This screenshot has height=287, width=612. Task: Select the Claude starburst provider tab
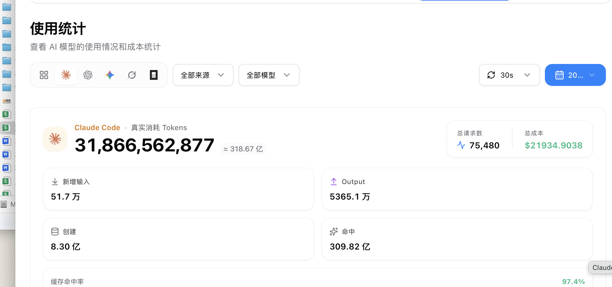66,75
